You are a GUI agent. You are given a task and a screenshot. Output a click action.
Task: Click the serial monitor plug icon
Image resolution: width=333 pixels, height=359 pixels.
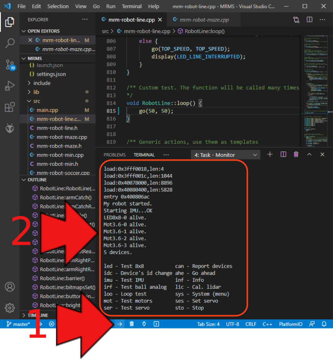(144, 324)
